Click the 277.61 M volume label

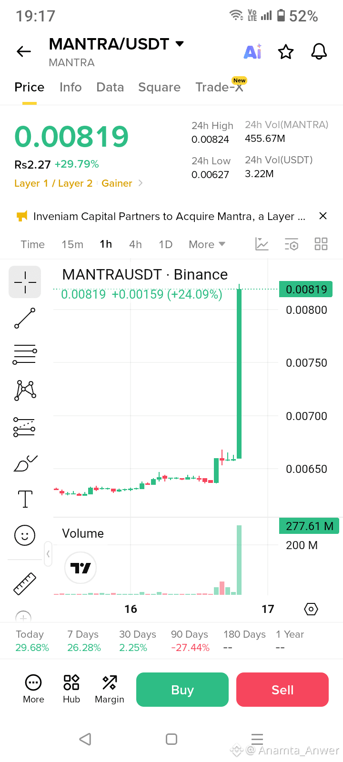(309, 526)
